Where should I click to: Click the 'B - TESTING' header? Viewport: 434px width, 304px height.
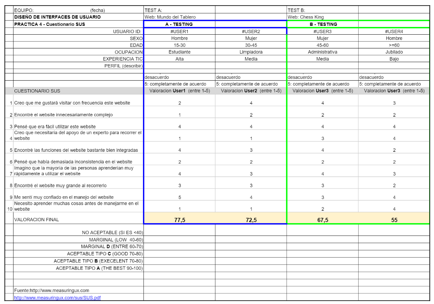pyautogui.click(x=323, y=24)
